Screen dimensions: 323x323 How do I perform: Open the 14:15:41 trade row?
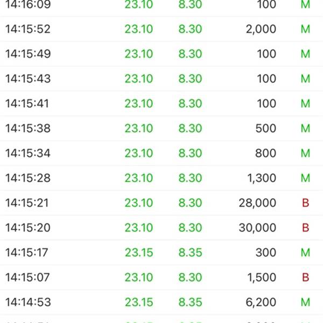[x=161, y=103]
